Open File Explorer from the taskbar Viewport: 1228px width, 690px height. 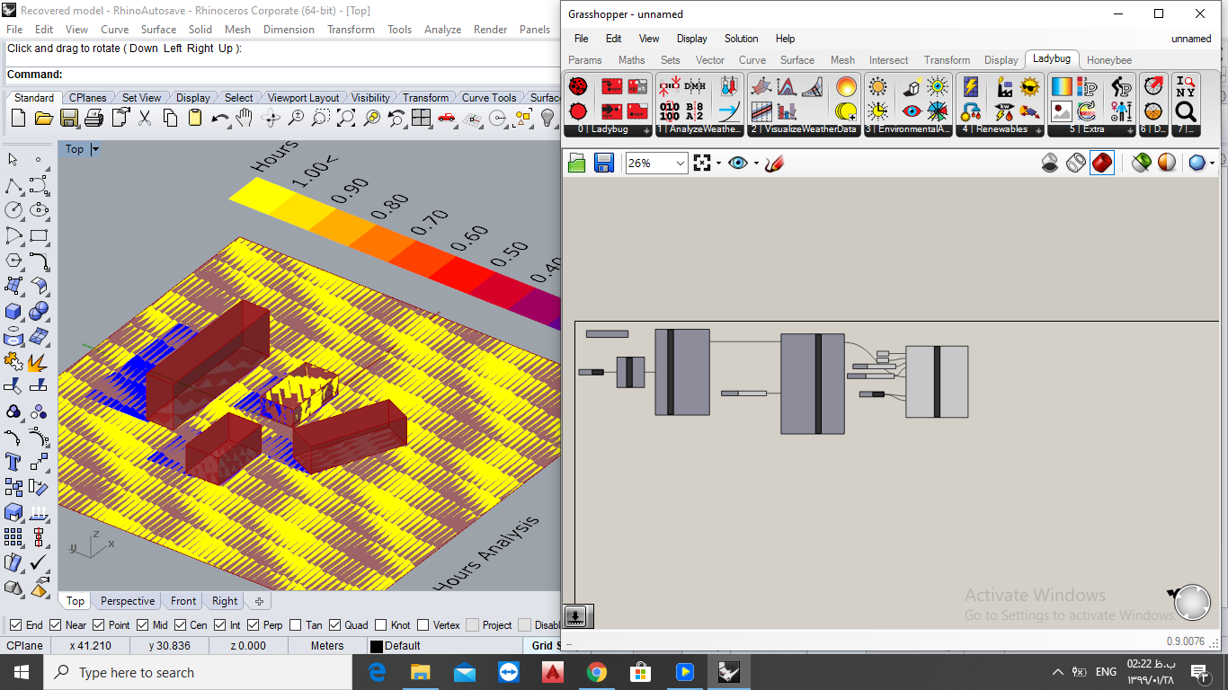tap(420, 672)
